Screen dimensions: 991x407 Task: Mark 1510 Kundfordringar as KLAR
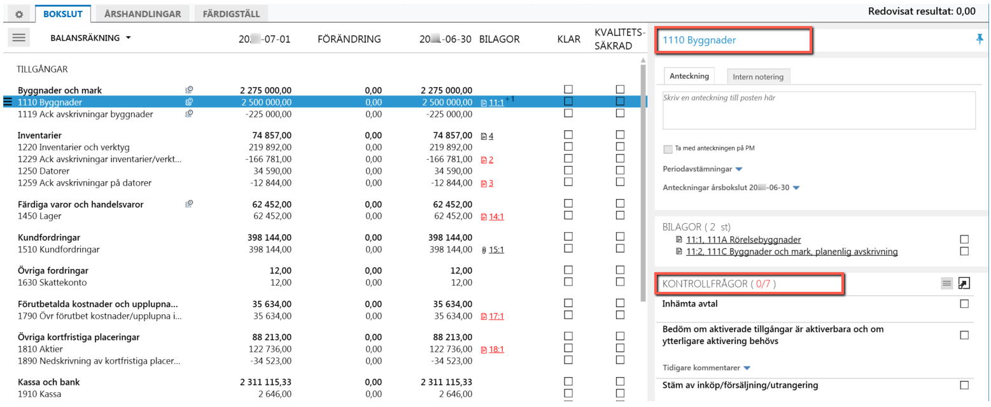point(568,250)
